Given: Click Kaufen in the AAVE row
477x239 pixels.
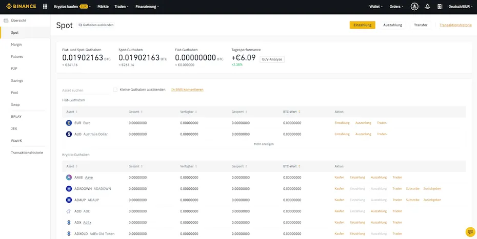Looking at the screenshot, I should pos(339,178).
